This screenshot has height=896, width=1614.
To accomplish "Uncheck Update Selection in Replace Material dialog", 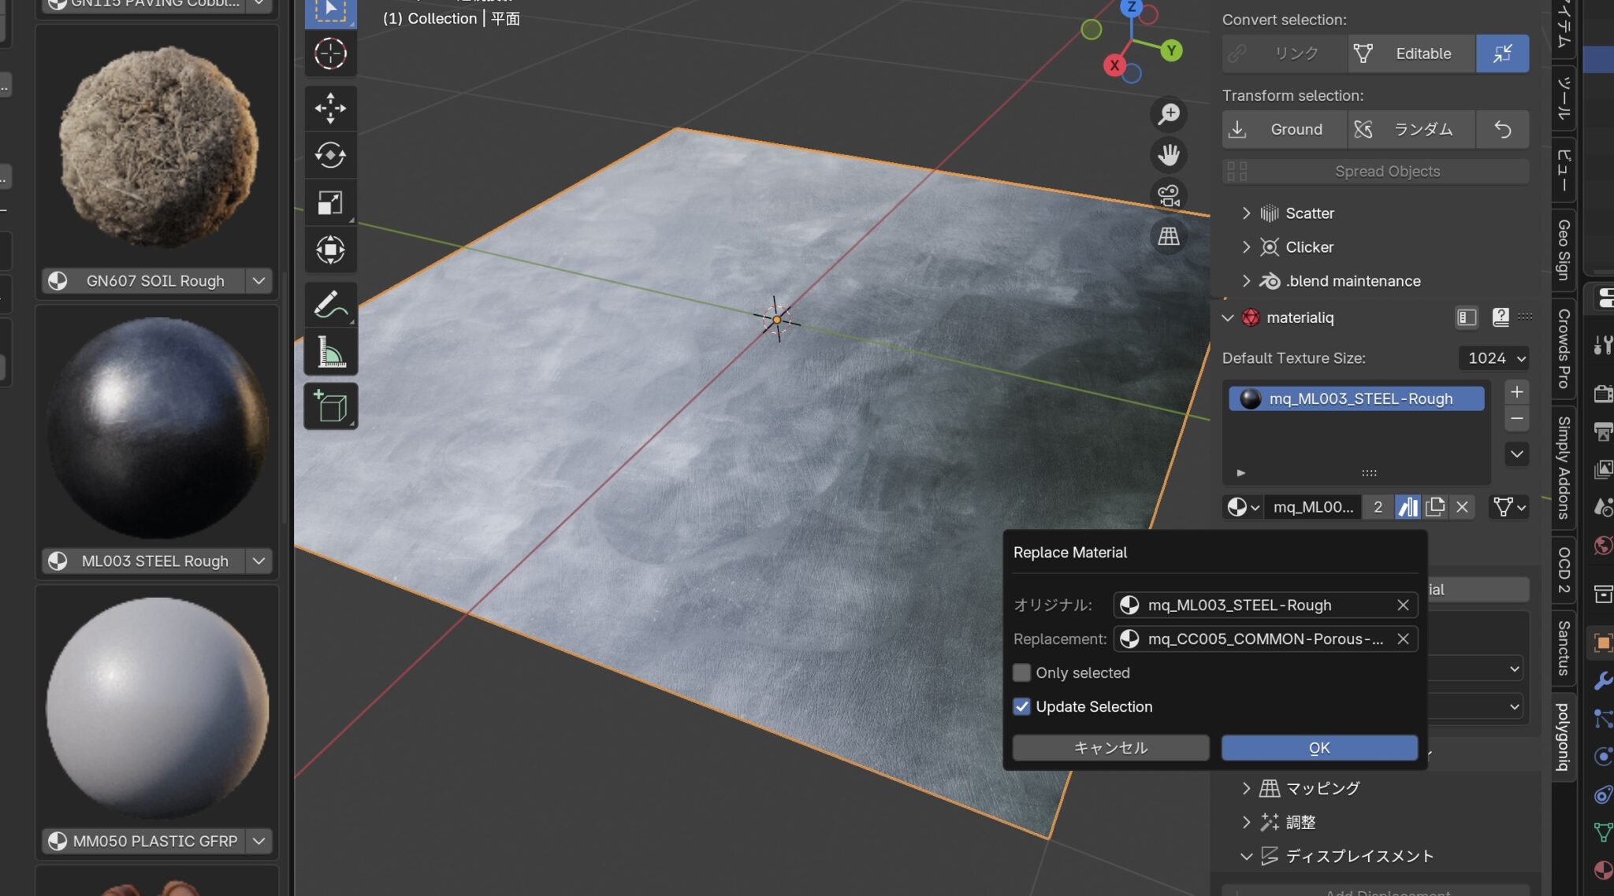I will [1022, 706].
